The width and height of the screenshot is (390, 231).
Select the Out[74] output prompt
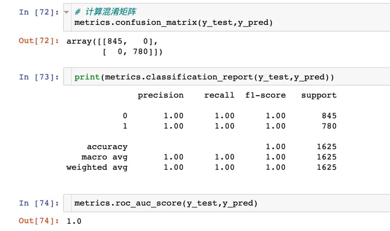(39, 221)
